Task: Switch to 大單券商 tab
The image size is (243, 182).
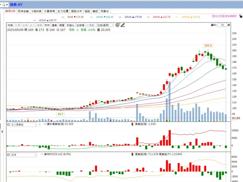Action: 49,11
